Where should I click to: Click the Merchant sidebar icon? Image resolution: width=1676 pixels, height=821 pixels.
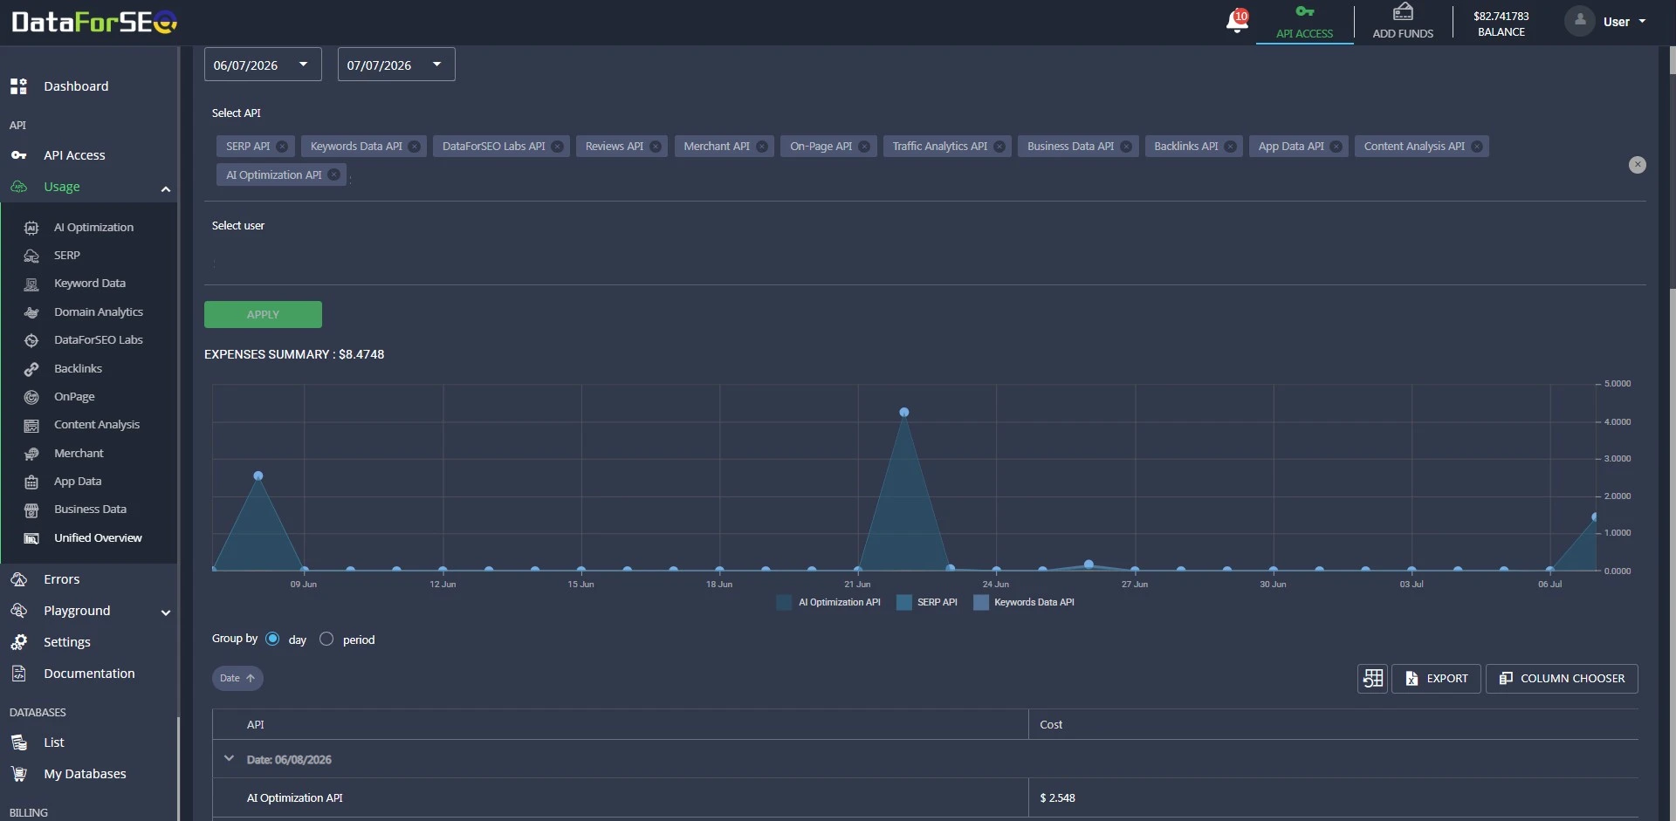[31, 454]
